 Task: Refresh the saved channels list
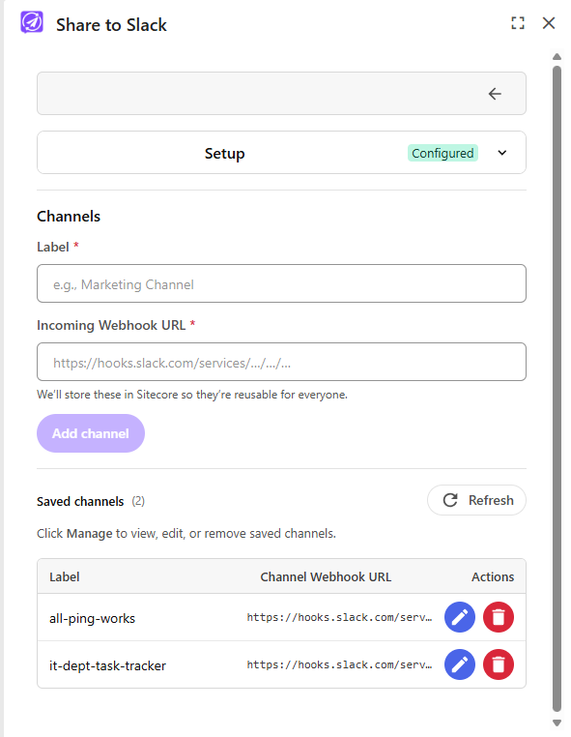point(476,500)
